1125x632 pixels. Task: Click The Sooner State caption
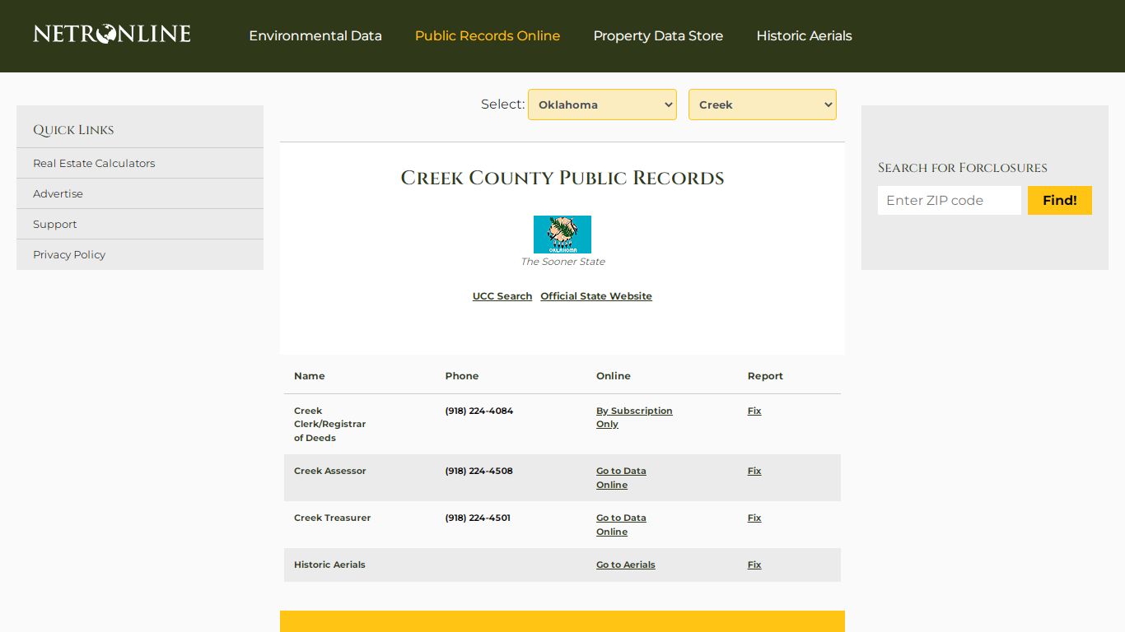(x=562, y=262)
